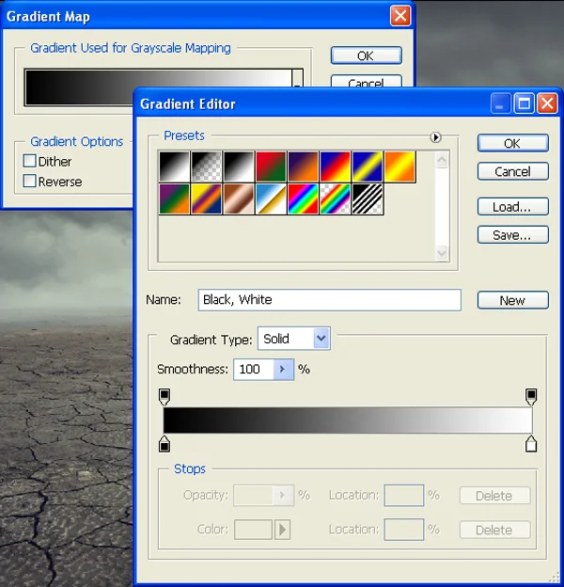Click New to create gradient preset
The image size is (564, 587).
click(512, 300)
